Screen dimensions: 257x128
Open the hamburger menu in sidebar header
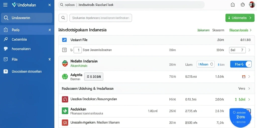click(x=5, y=5)
